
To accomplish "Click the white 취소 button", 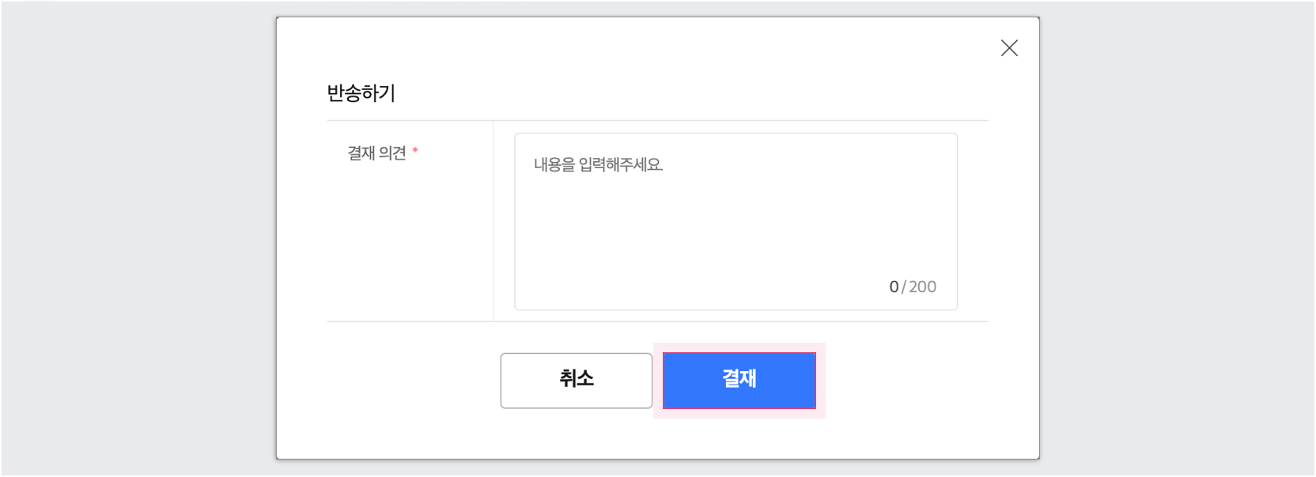I will tap(576, 380).
